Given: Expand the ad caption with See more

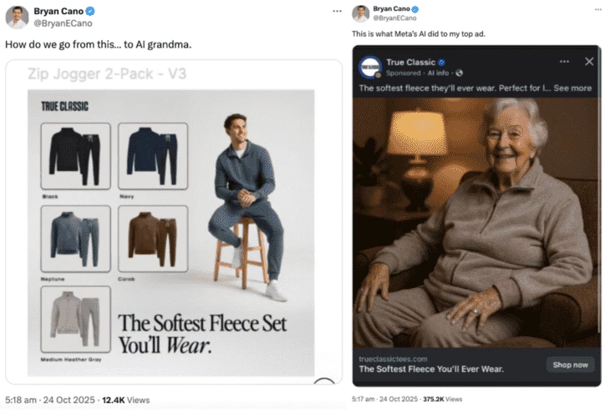Looking at the screenshot, I should tap(572, 88).
